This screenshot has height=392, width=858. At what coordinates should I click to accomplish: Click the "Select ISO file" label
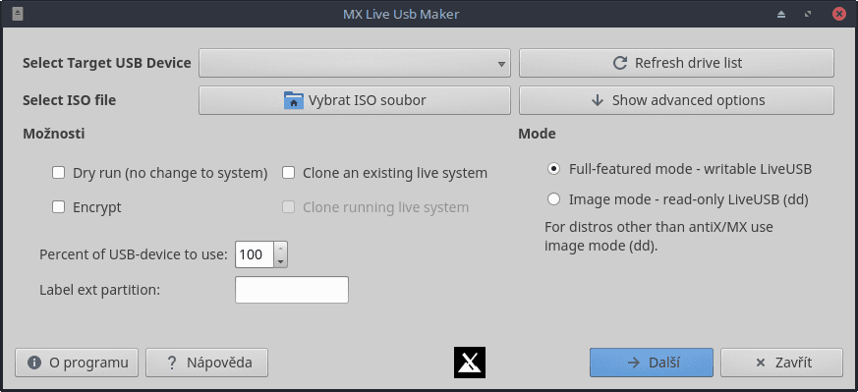point(69,100)
